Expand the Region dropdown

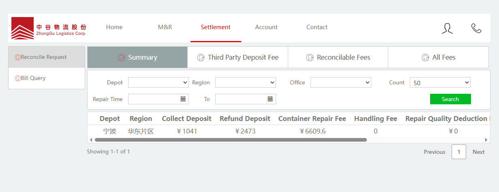point(245,82)
